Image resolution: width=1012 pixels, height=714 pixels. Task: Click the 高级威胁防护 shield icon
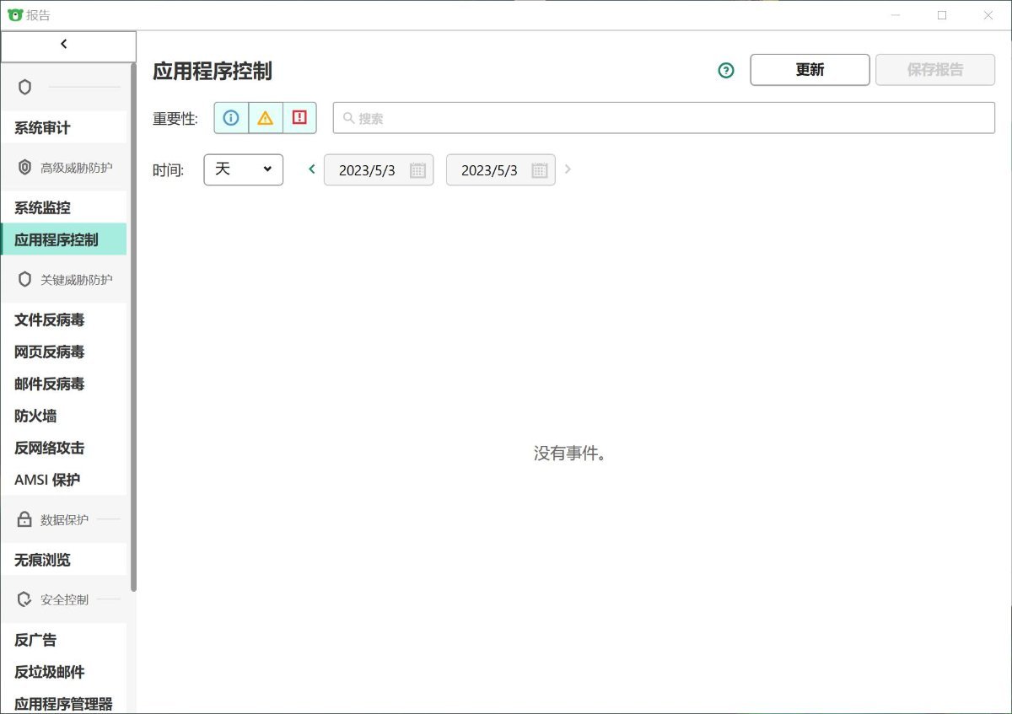[24, 168]
